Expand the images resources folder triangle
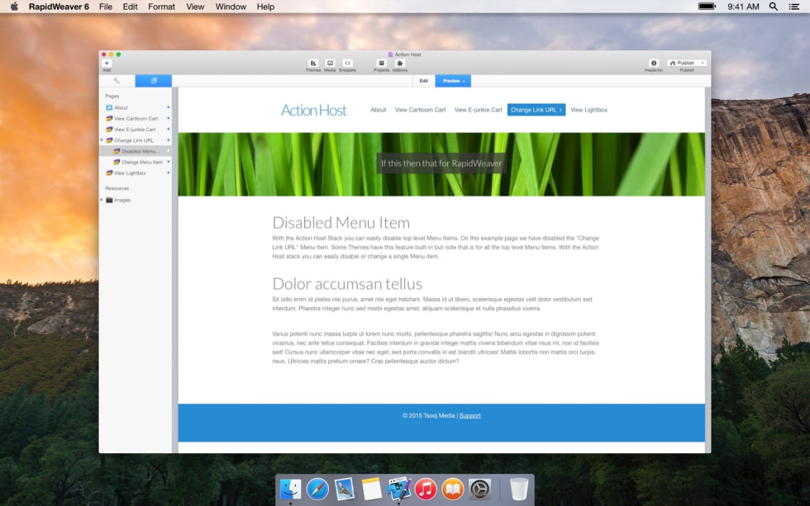This screenshot has height=506, width=810. [102, 200]
